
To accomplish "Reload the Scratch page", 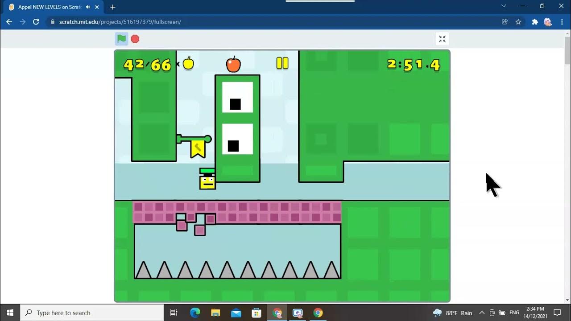I will [36, 22].
